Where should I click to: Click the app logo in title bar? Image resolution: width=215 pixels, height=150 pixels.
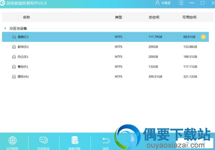coord(2,3)
